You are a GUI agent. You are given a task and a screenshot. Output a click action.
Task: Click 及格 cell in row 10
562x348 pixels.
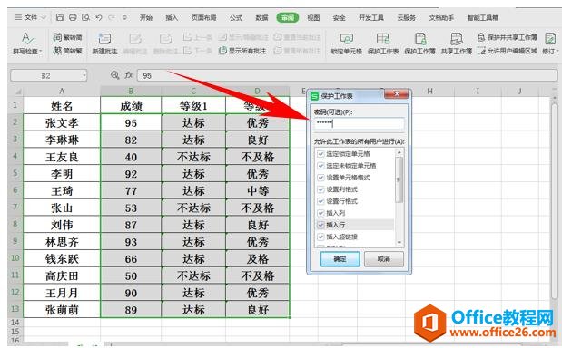(258, 259)
